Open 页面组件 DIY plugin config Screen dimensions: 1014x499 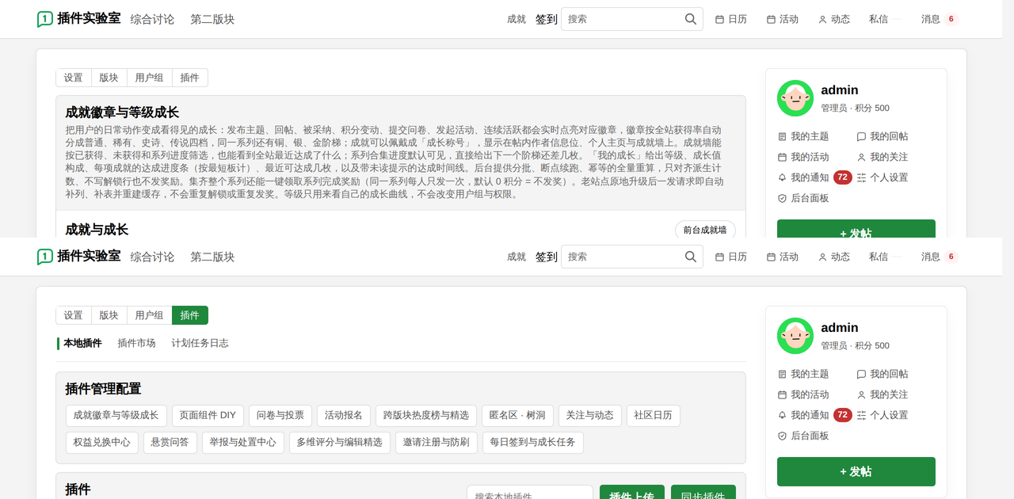208,415
